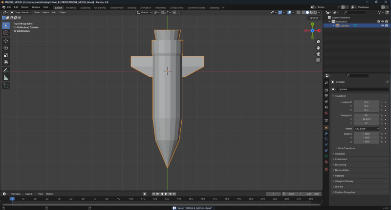Jump to the timeline end frame
Screen dimensions: 391x210
[174, 194]
